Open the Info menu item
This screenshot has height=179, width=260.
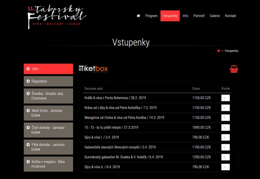click(186, 16)
